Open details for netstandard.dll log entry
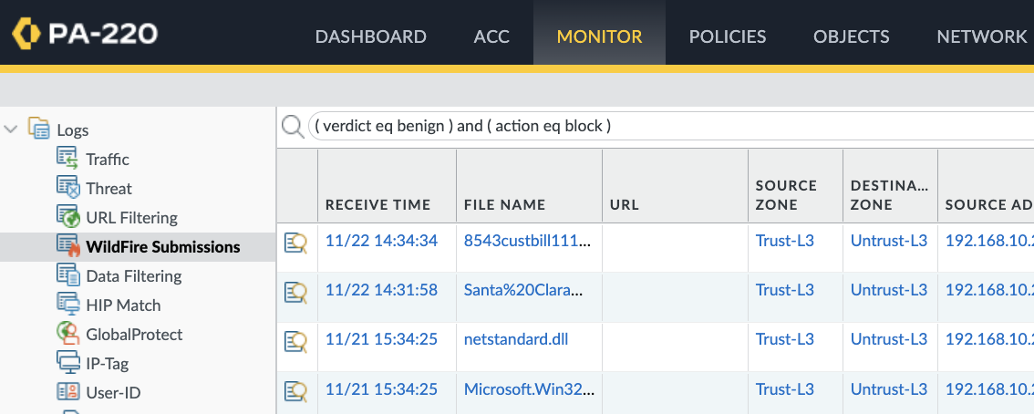Image resolution: width=1034 pixels, height=414 pixels. [296, 340]
